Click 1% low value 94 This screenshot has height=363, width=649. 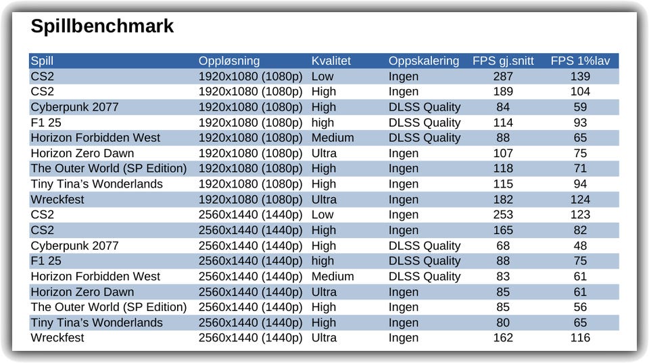(x=580, y=184)
